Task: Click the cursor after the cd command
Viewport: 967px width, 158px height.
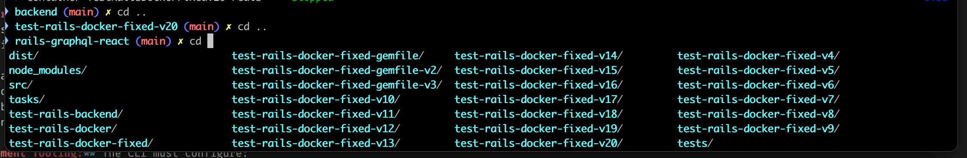Action: (x=210, y=41)
